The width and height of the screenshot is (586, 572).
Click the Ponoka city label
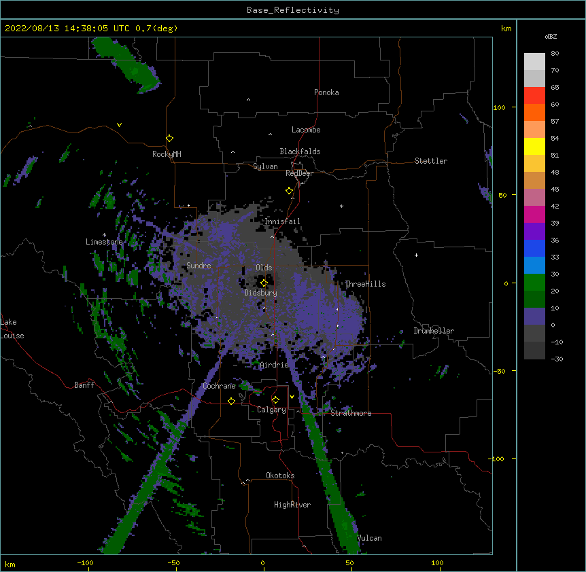326,92
